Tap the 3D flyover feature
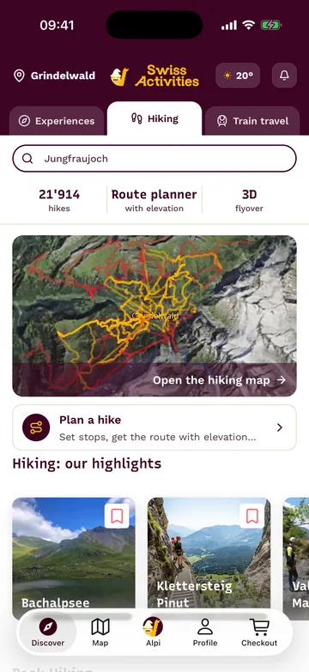Screen dimensions: 309x672 point(249,201)
